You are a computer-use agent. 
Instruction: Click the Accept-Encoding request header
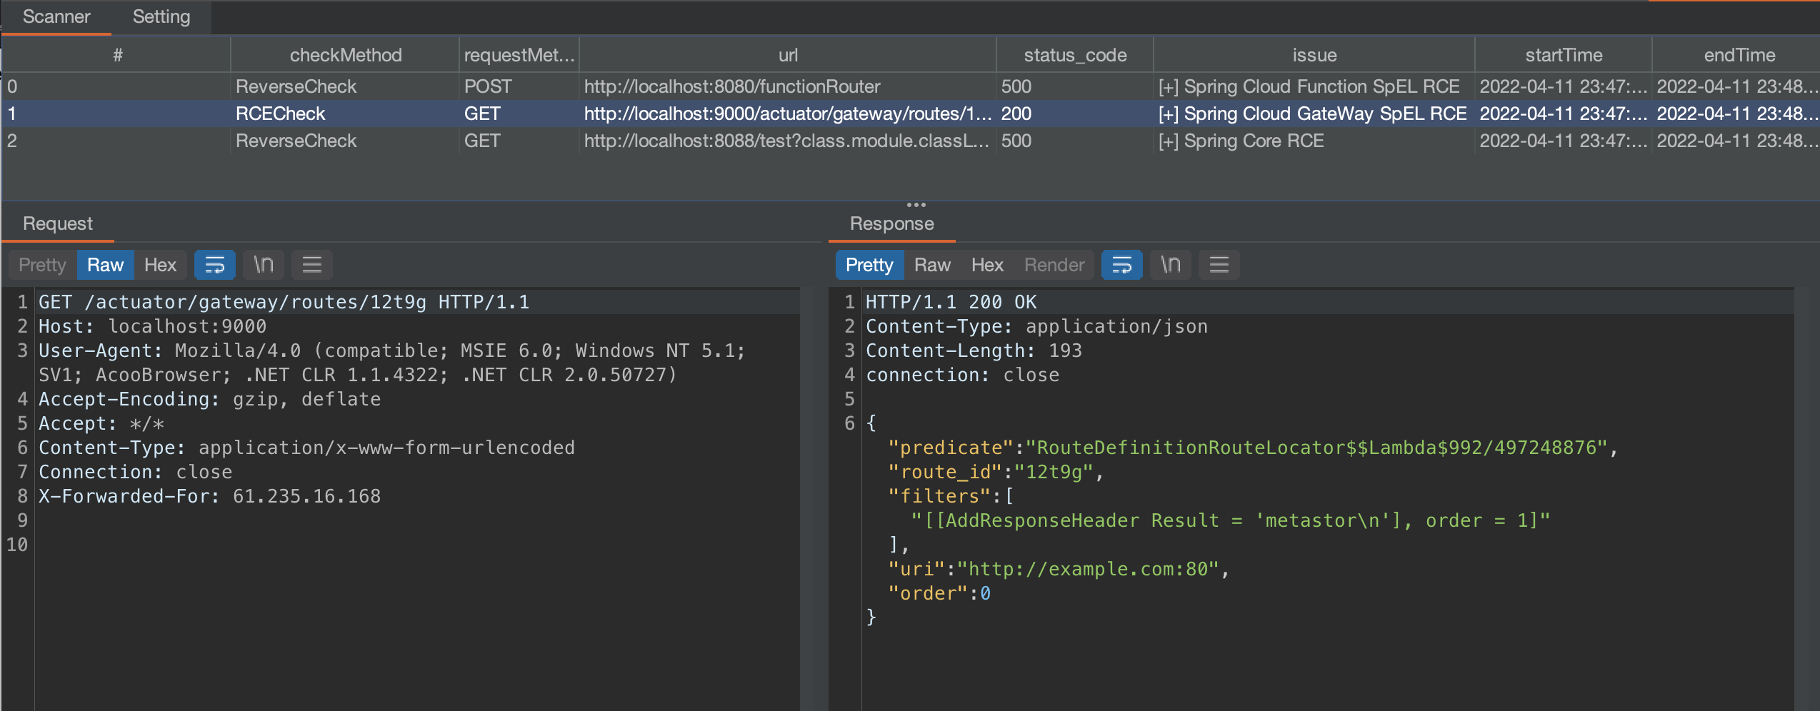point(209,399)
